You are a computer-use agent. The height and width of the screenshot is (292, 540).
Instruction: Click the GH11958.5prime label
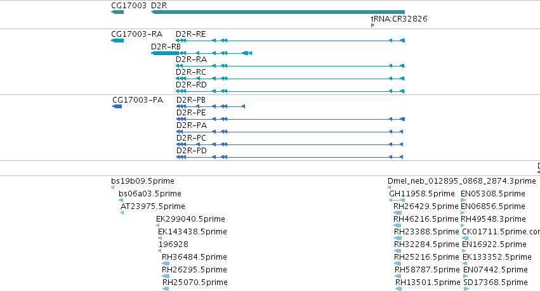[x=422, y=194]
